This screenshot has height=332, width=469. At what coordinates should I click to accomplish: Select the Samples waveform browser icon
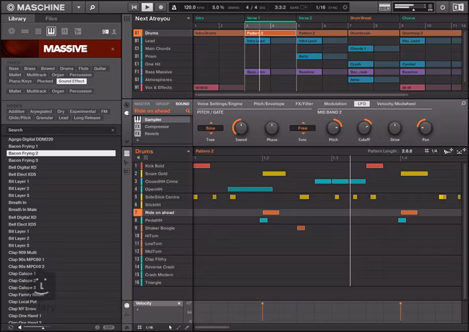pos(78,31)
